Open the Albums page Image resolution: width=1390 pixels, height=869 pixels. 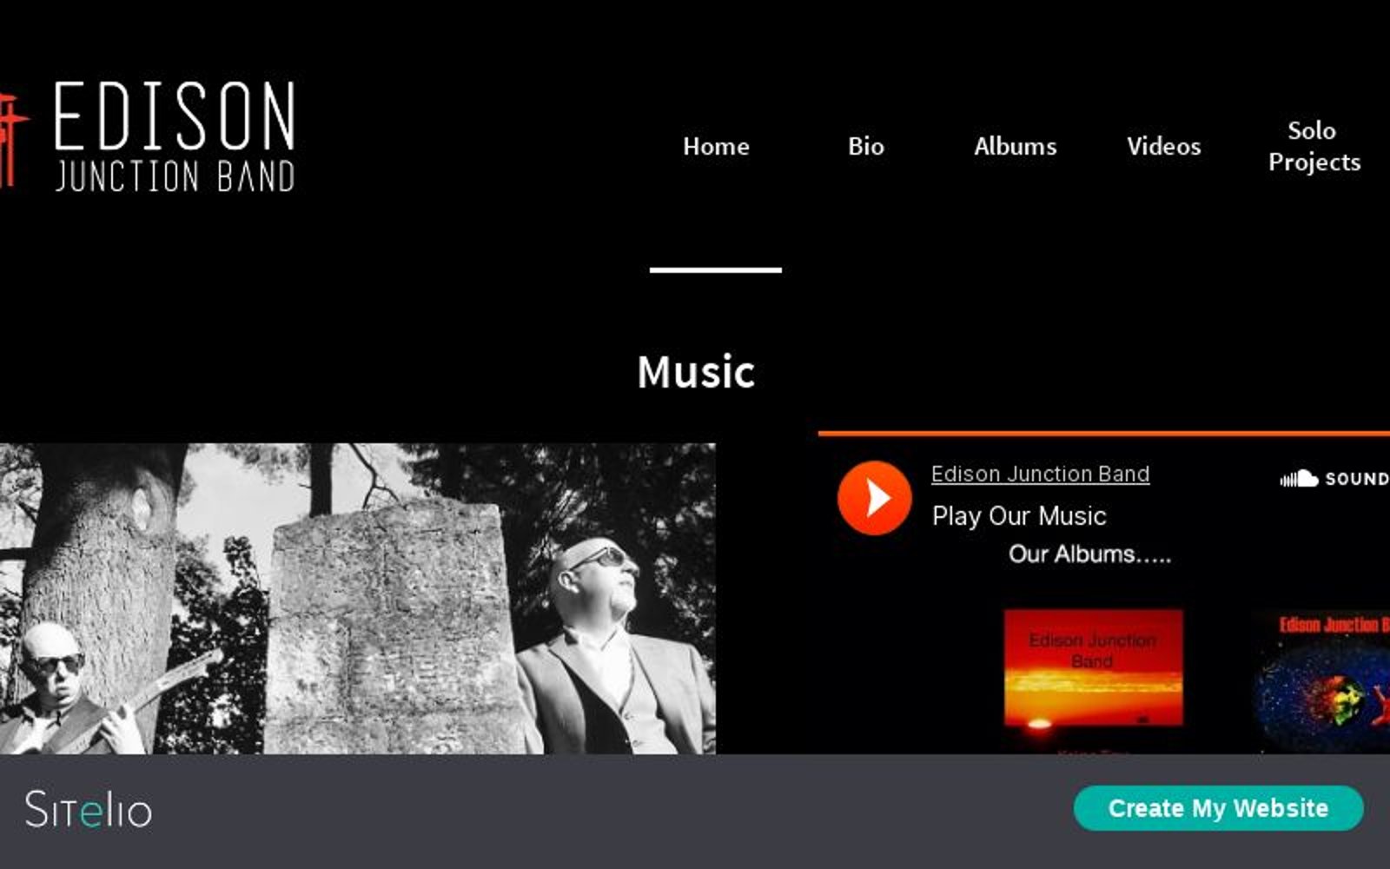coord(1015,146)
